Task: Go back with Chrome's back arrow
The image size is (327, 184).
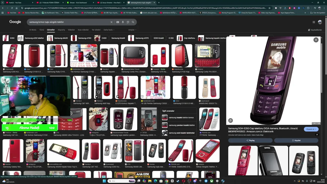Action: [3, 8]
